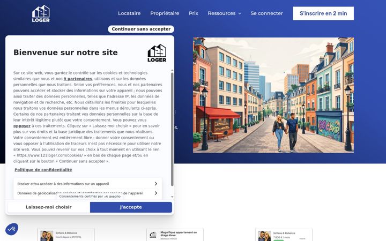Click the opposer link
The width and height of the screenshot is (386, 241).
[x=22, y=126]
